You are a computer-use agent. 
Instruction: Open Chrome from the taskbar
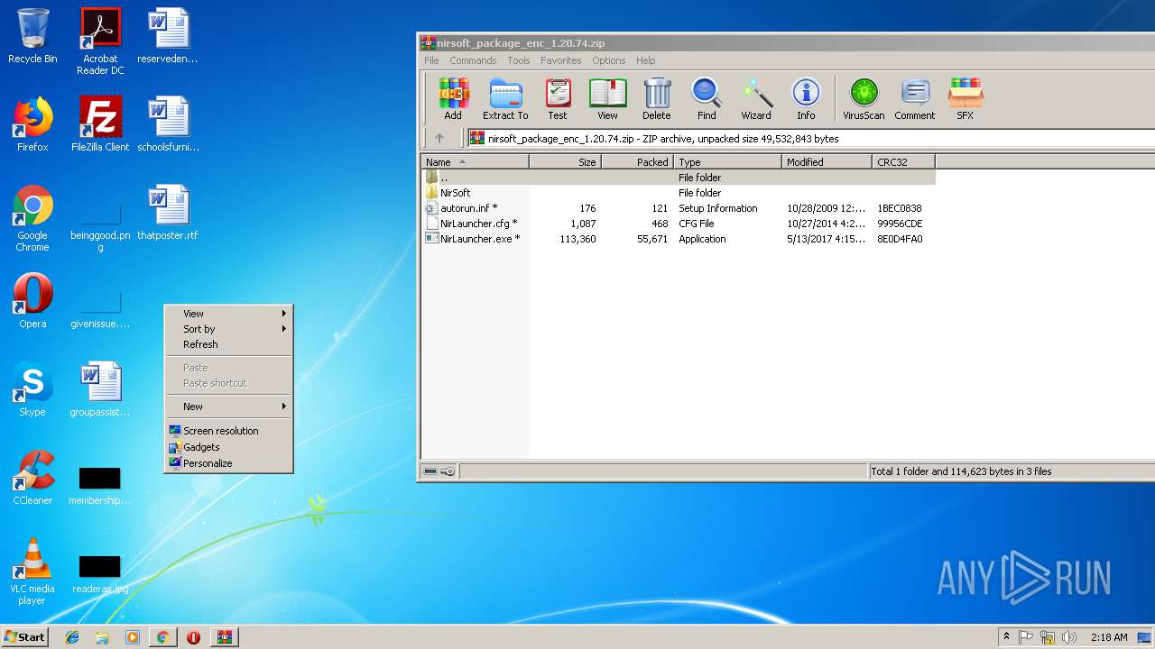click(162, 637)
